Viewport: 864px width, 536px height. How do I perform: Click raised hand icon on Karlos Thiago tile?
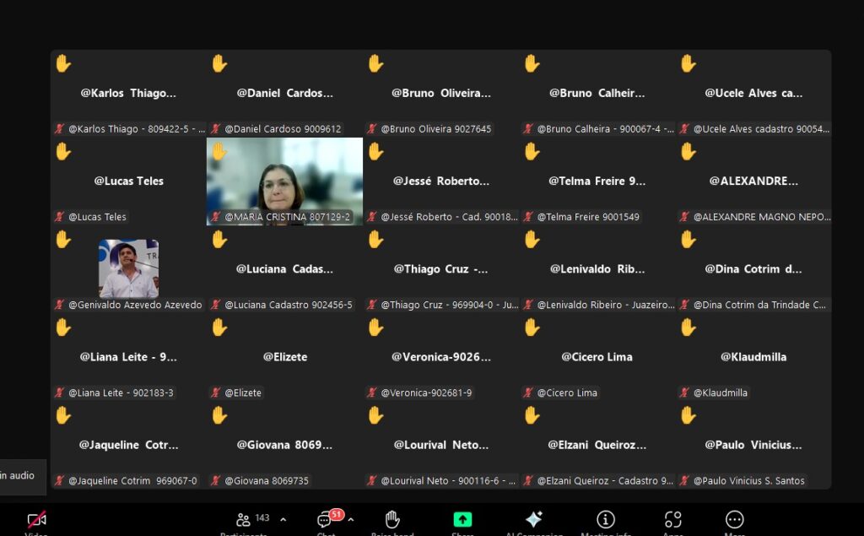click(63, 63)
